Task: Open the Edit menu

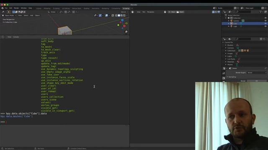Action: (x=10, y=8)
